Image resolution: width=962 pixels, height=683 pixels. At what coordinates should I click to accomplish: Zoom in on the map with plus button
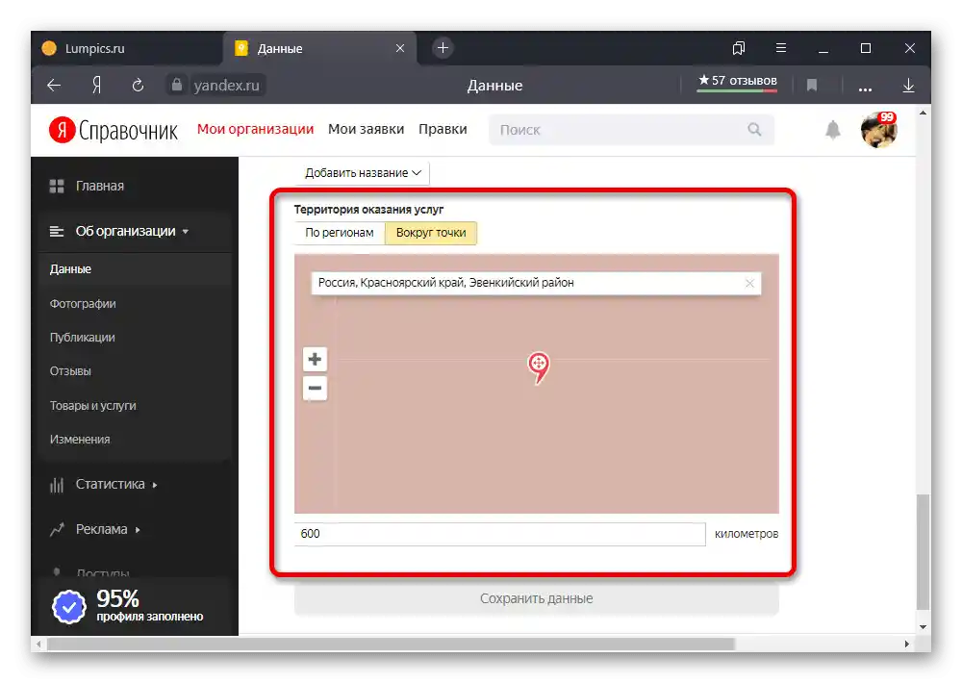315,359
